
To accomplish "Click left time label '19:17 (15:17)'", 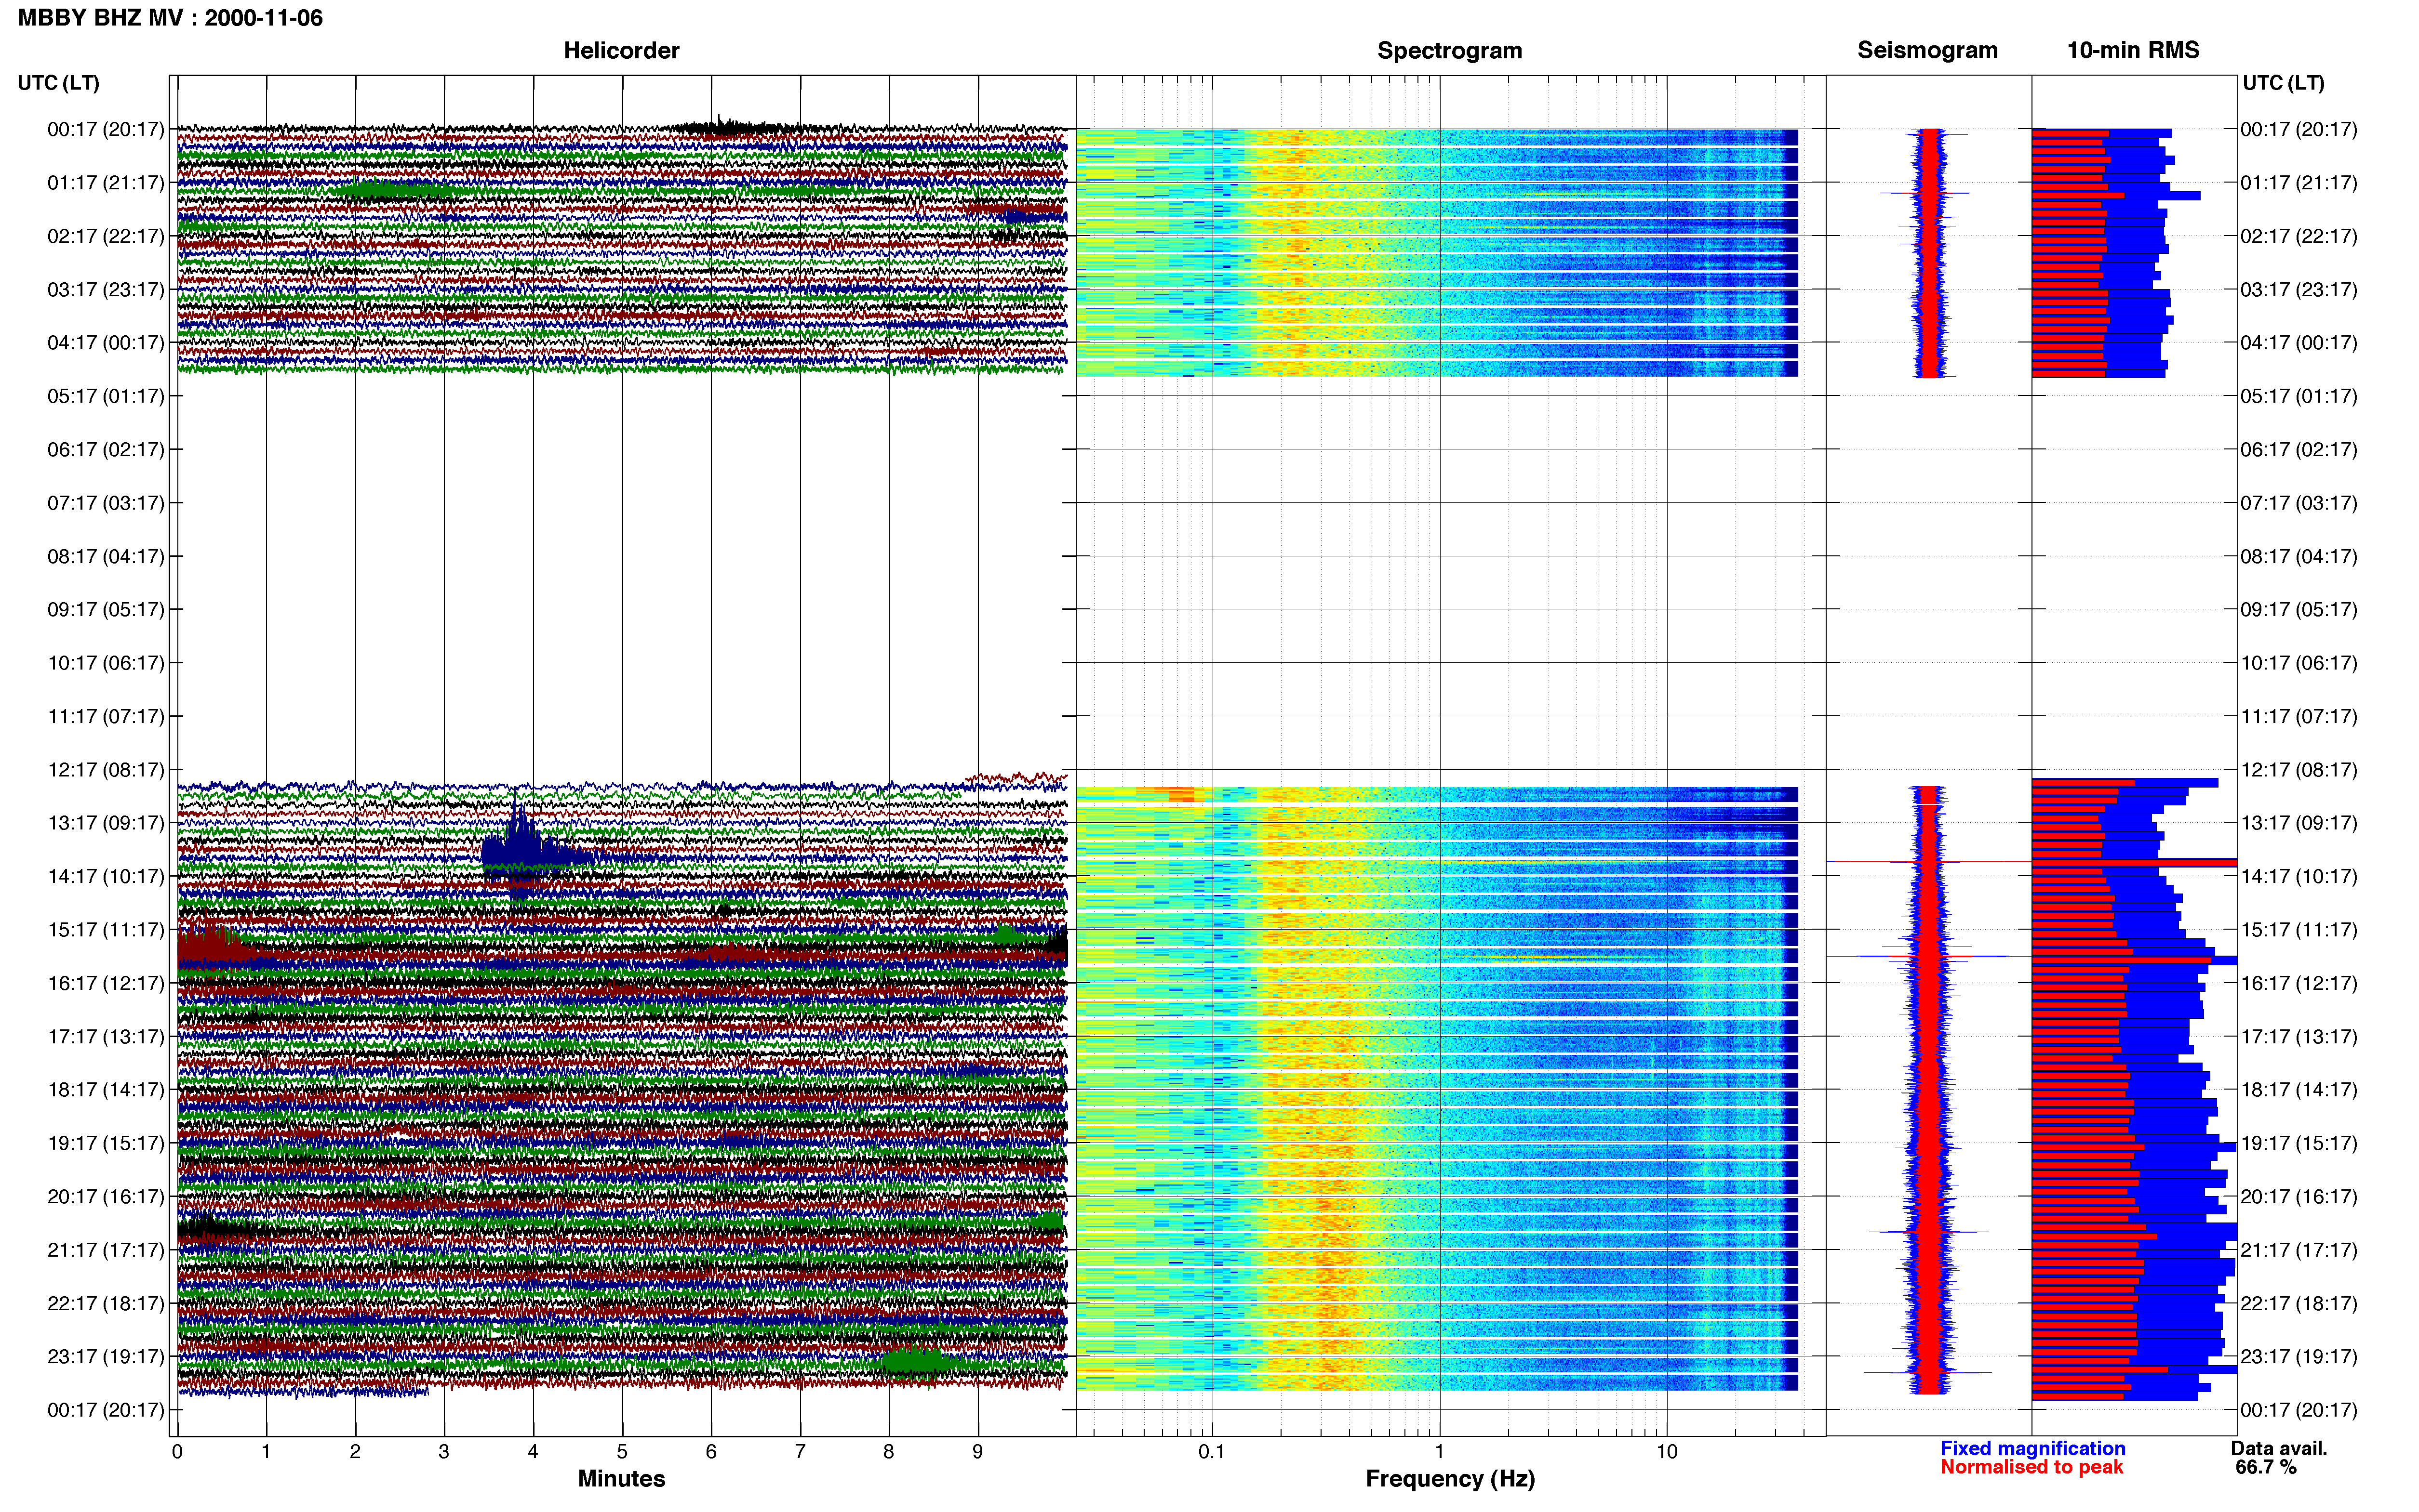I will (x=106, y=1143).
